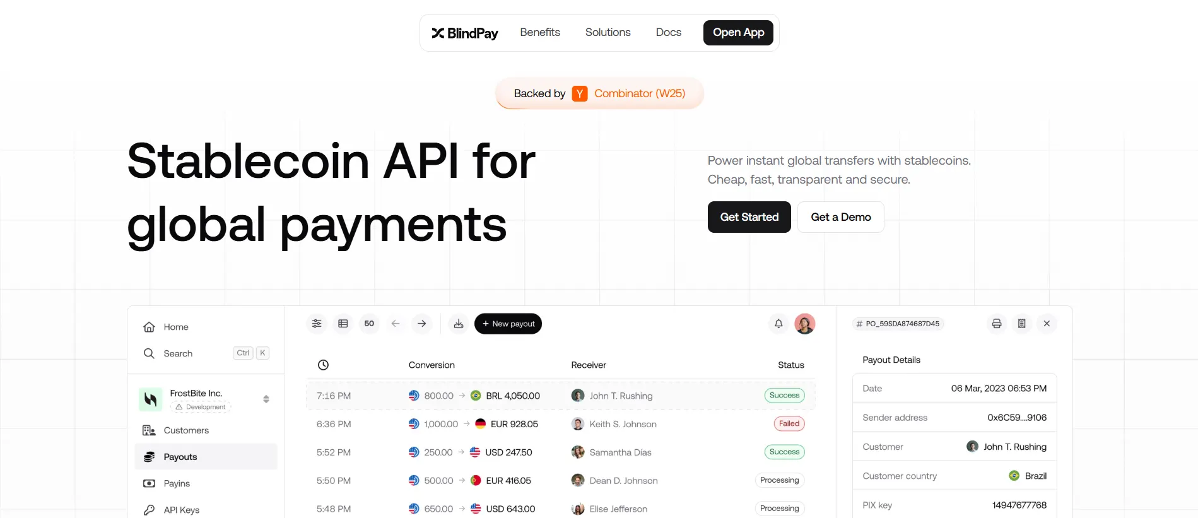Click the Payouts coins icon

pyautogui.click(x=149, y=457)
